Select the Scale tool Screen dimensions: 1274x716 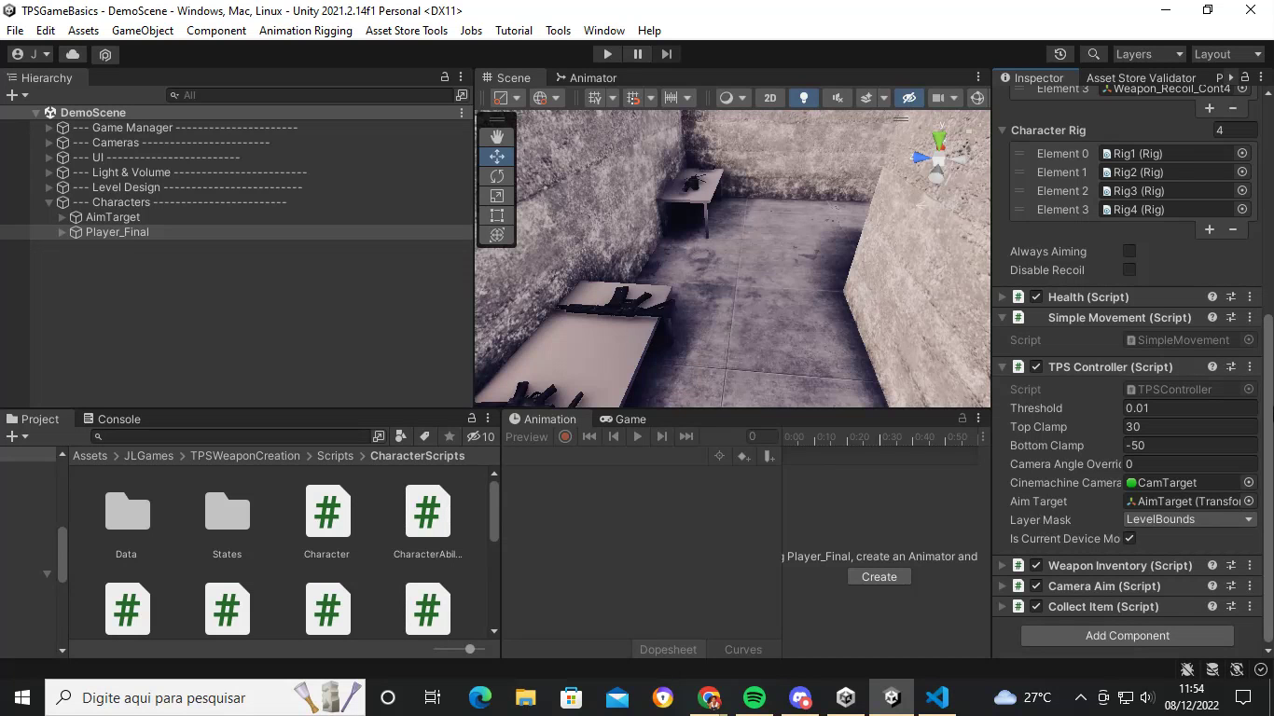coord(497,196)
